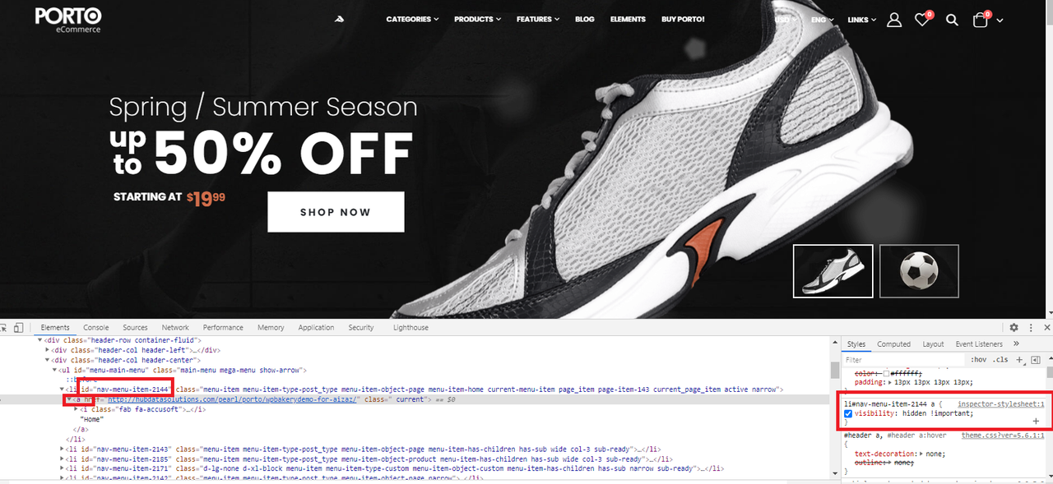Select the soccer ball slide thumbnail
1053x484 pixels.
(919, 270)
